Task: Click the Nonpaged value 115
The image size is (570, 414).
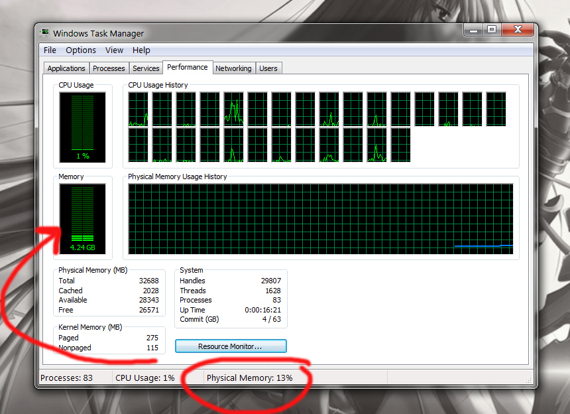Action: point(152,348)
